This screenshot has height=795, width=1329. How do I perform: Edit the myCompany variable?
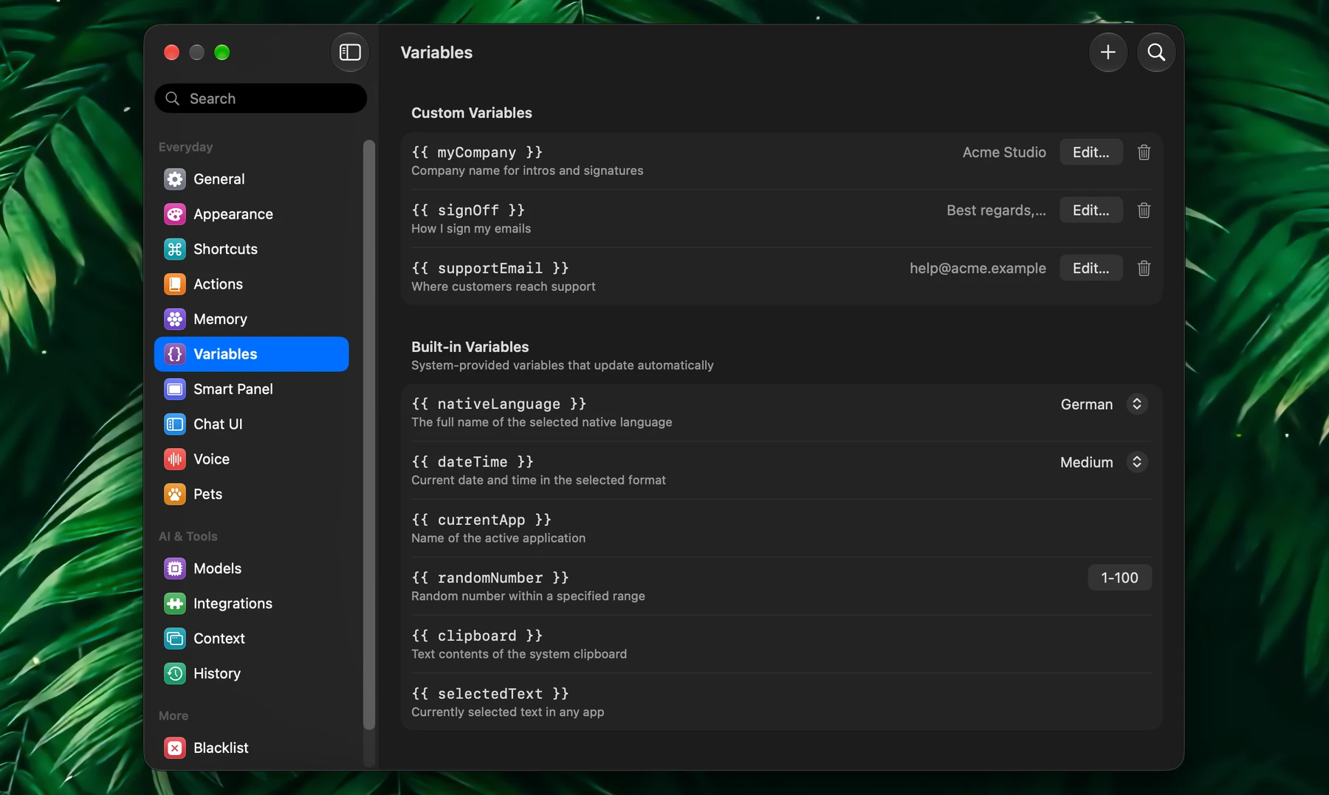pyautogui.click(x=1091, y=152)
